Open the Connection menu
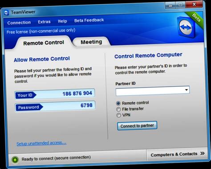Screen dimensions: 211x169 click(19, 23)
